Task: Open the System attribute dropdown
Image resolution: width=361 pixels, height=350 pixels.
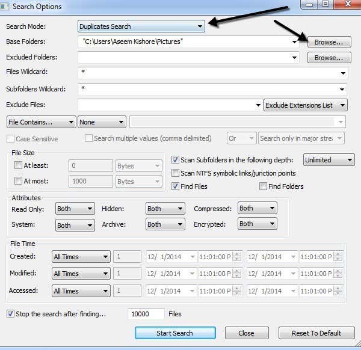Action: [75, 225]
